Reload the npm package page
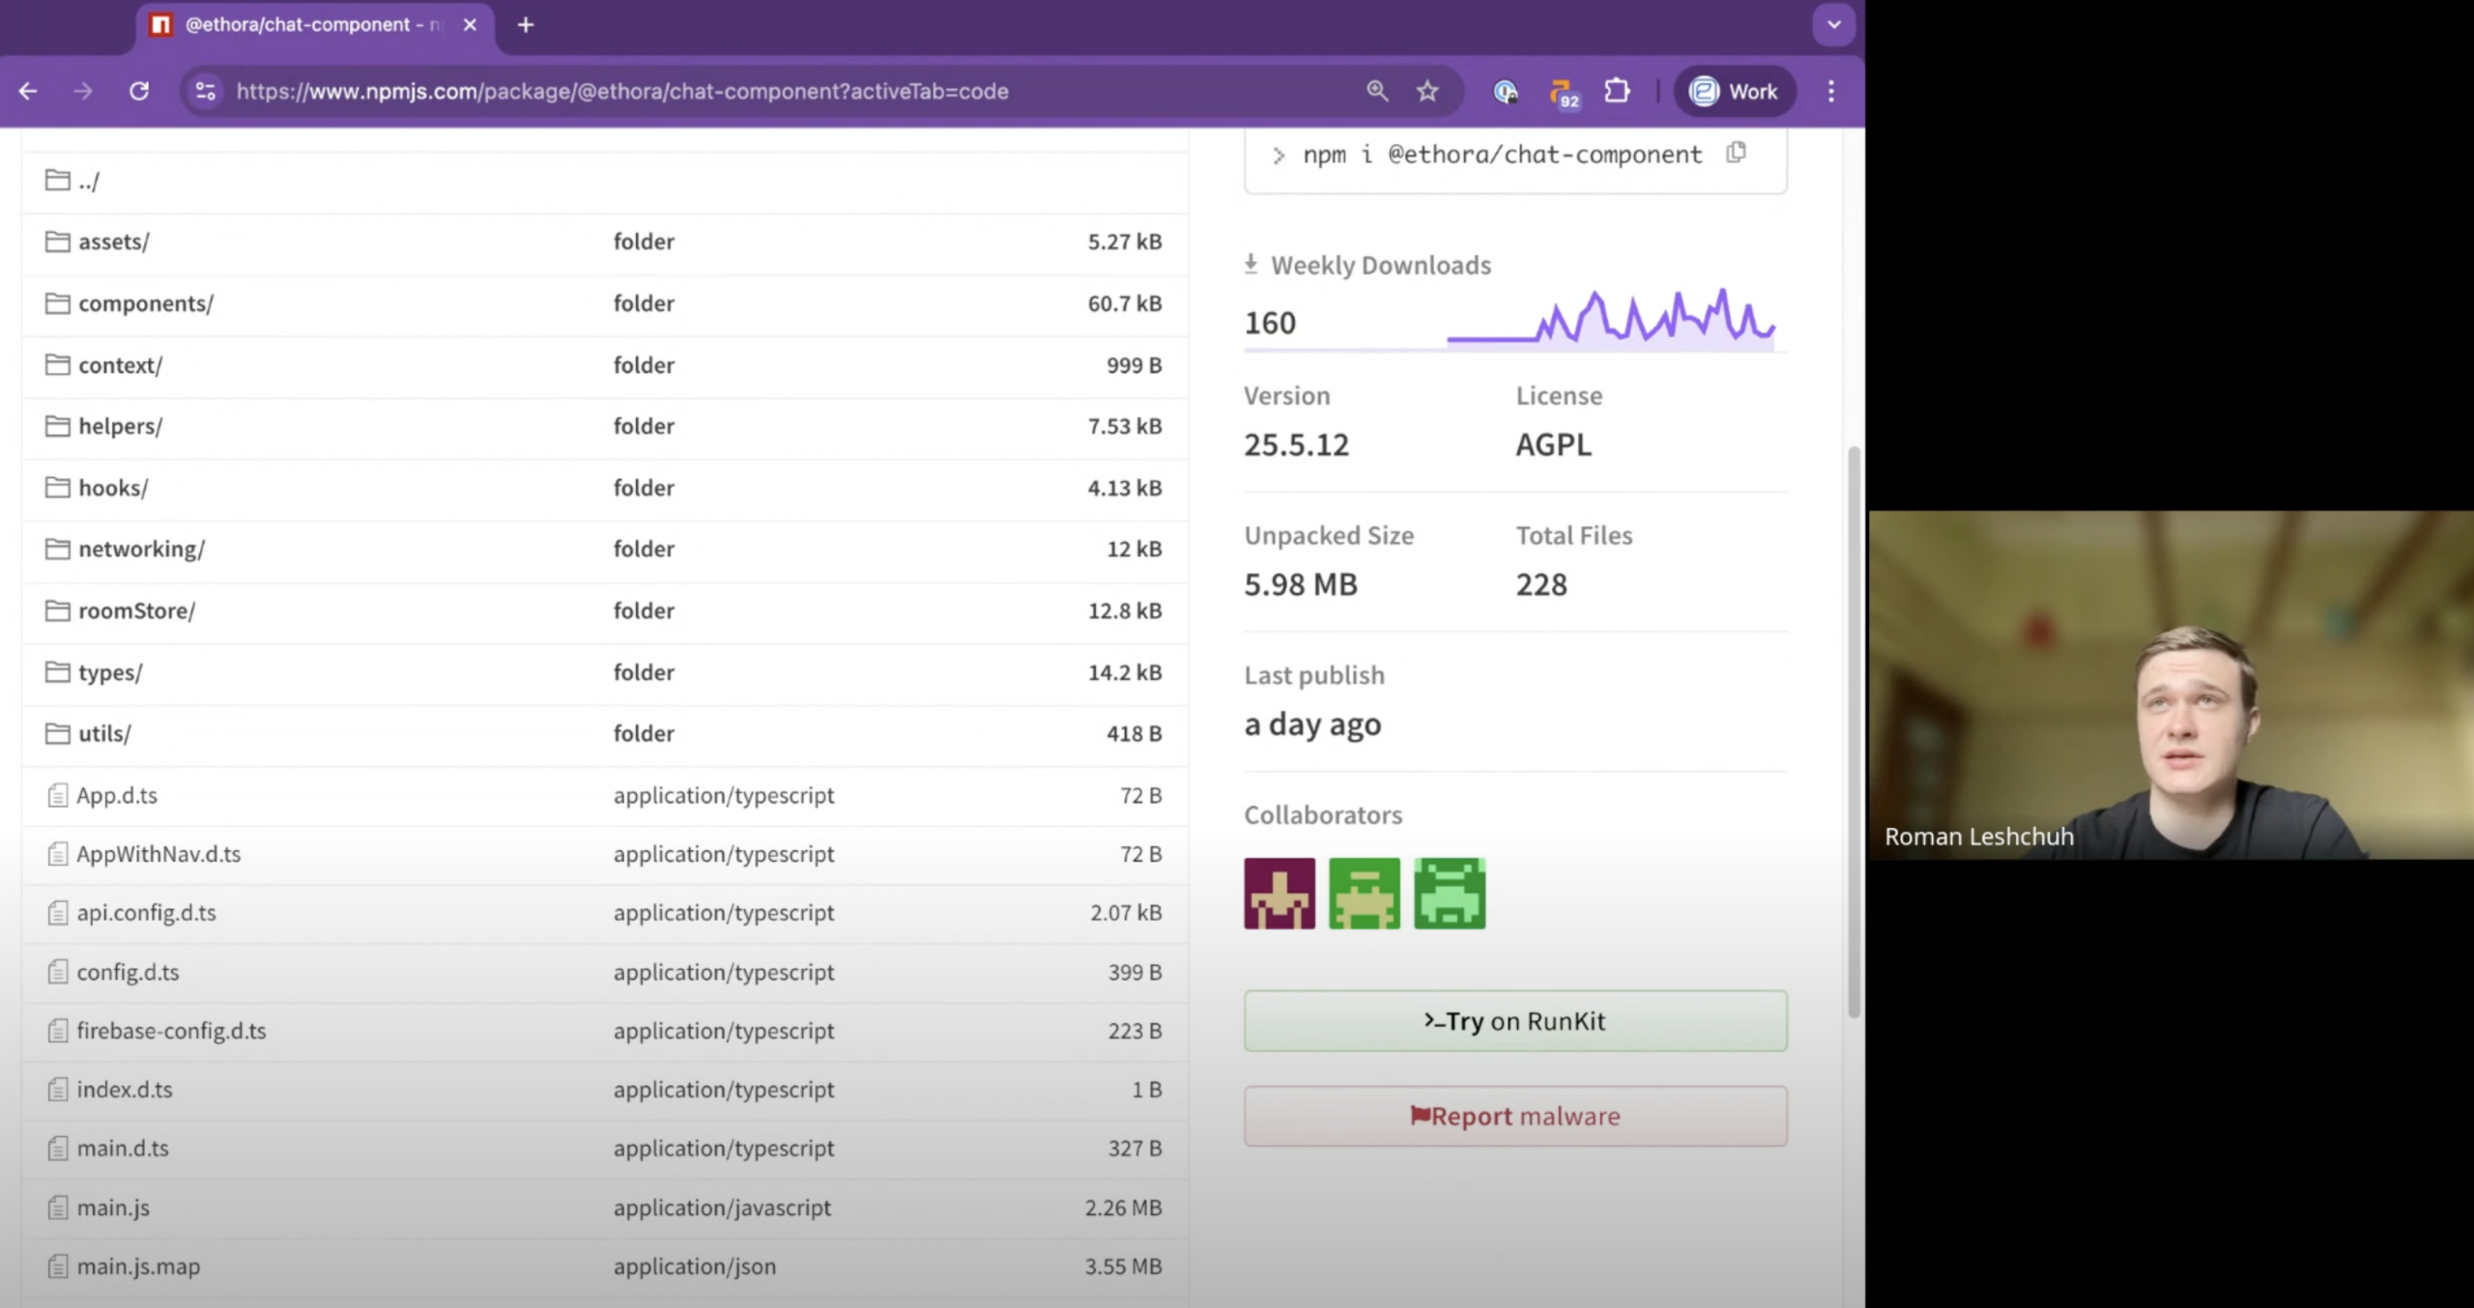Image resolution: width=2474 pixels, height=1308 pixels. click(139, 91)
